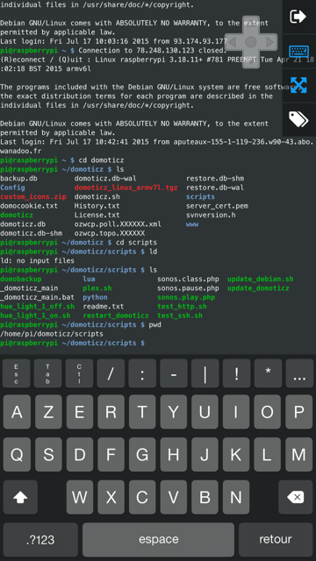Tap the T key
The height and width of the screenshot is (561, 316).
[142, 412]
